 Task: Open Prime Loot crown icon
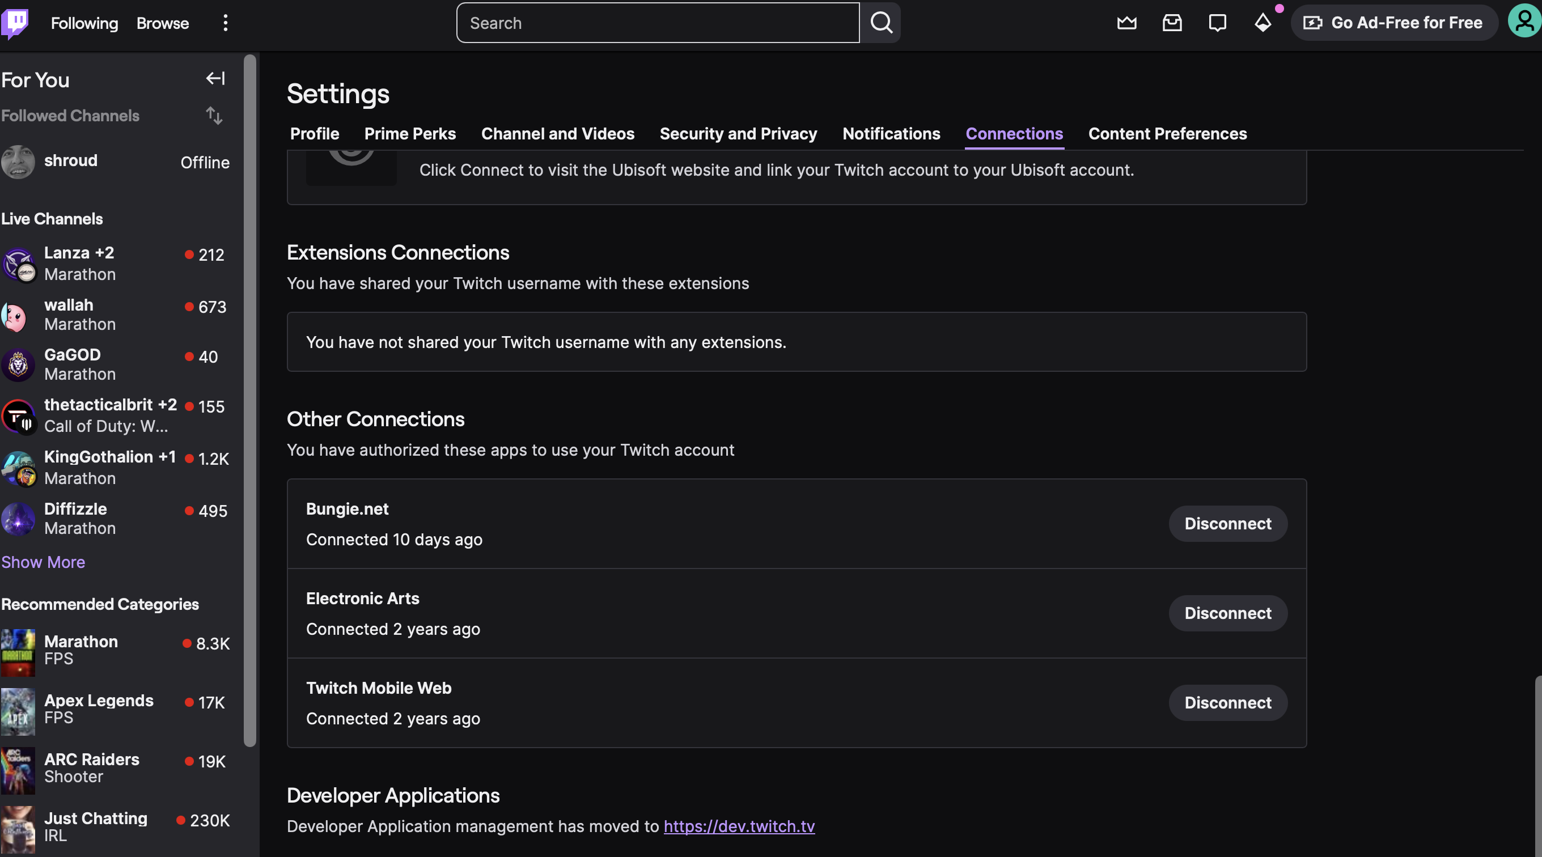1126,23
